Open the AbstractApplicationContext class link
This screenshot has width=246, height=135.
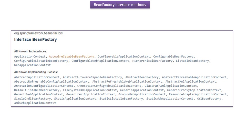[x=37, y=77]
